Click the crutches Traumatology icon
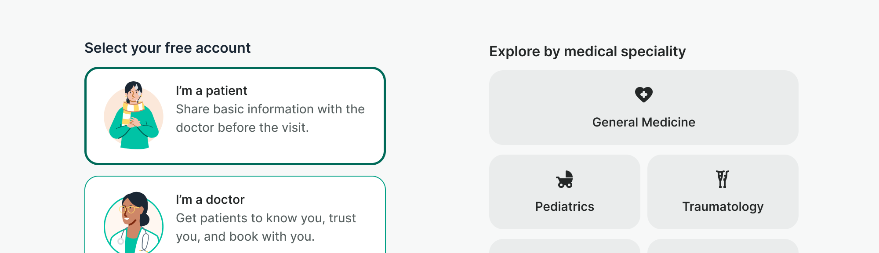Viewport: 879px width, 253px height. point(723,179)
